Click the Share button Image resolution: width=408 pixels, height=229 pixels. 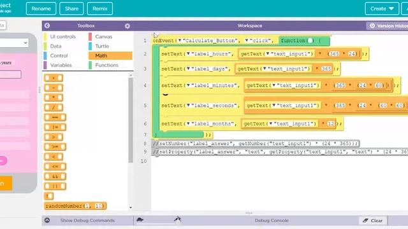71,8
